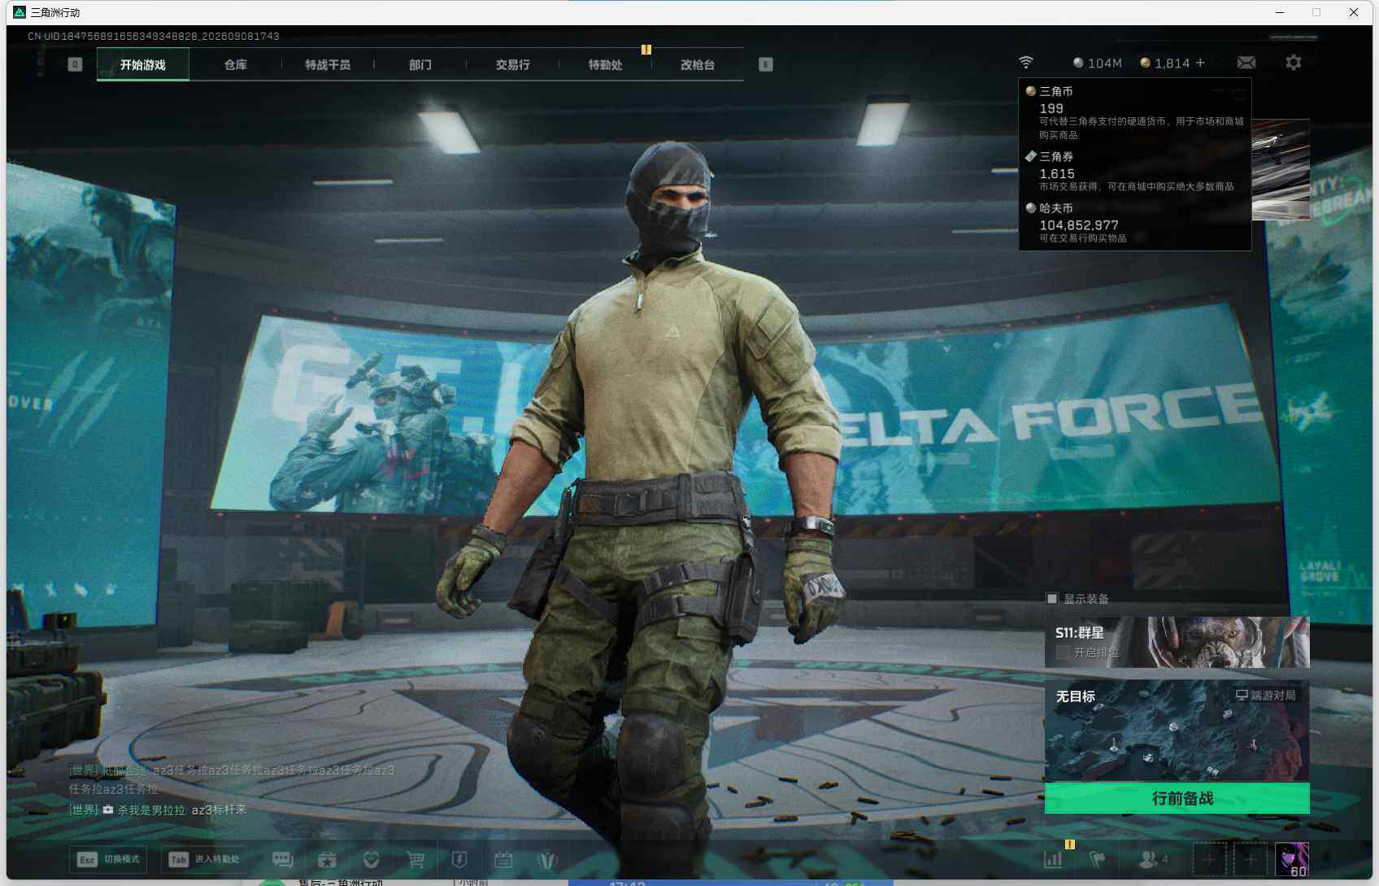Screen dimensions: 1379x886
Task: Open the 无目标 map selection card
Action: tap(1177, 731)
